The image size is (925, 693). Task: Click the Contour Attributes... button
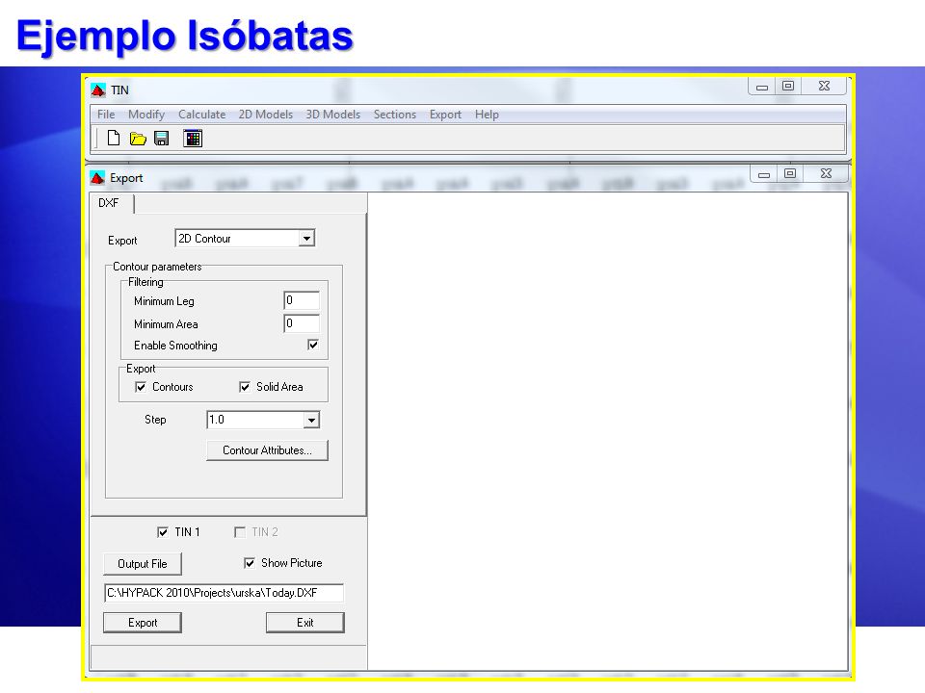267,450
